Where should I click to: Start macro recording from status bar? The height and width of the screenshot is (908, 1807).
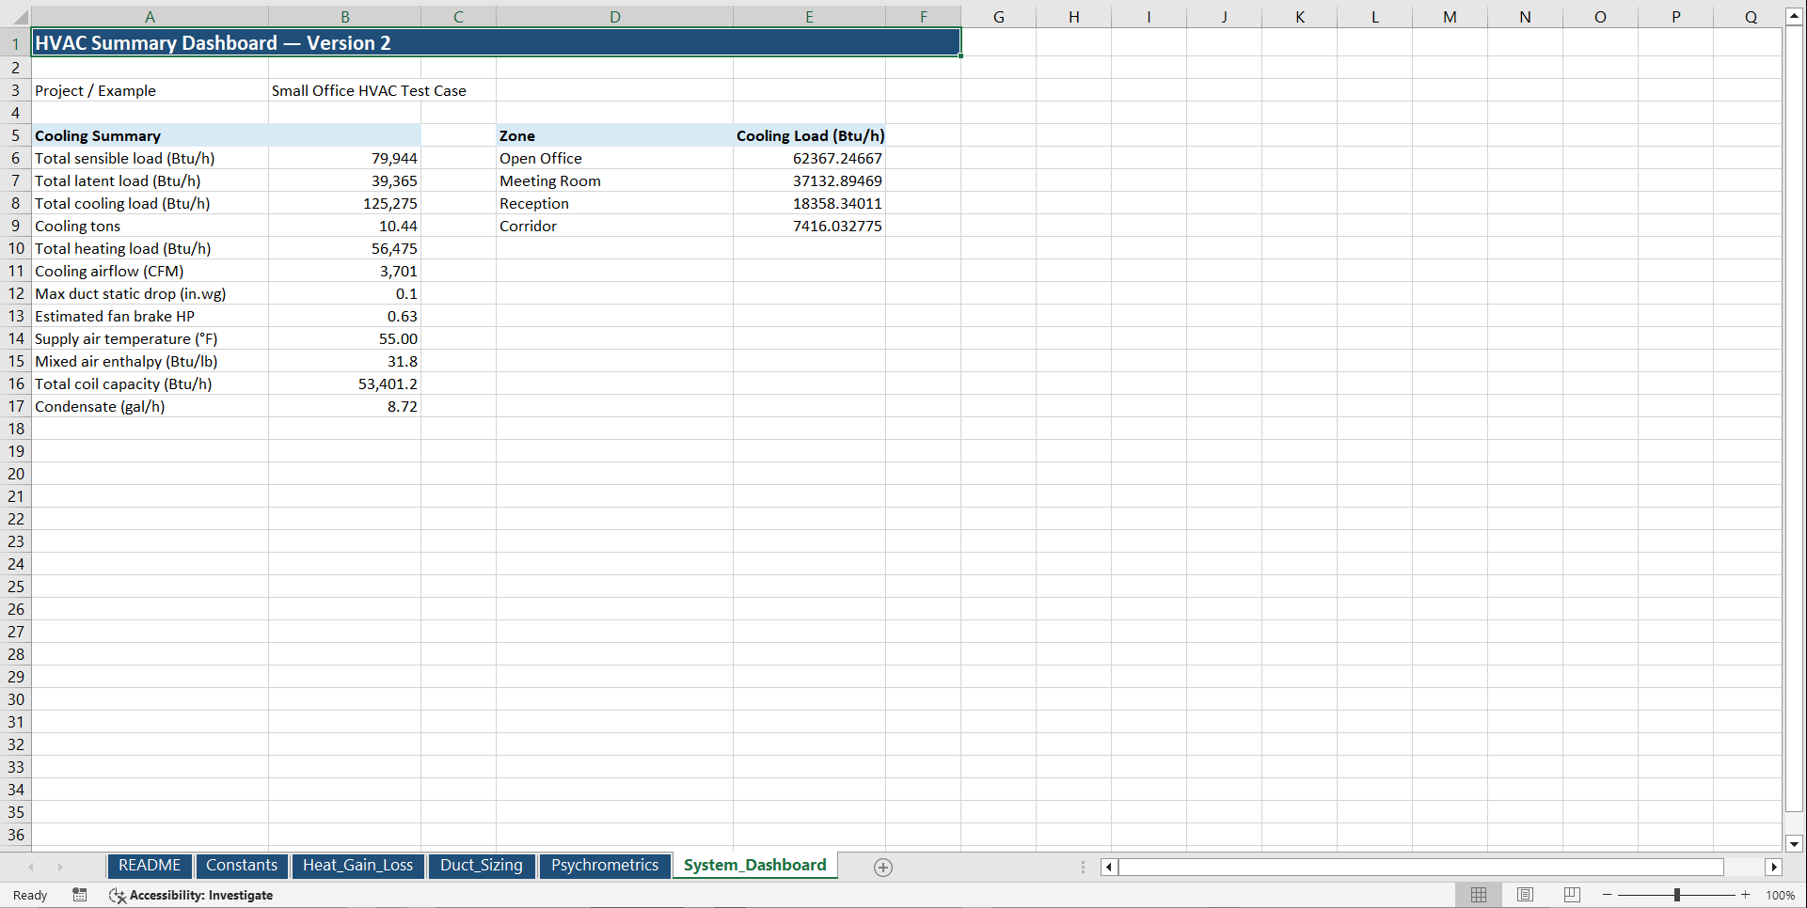[80, 895]
